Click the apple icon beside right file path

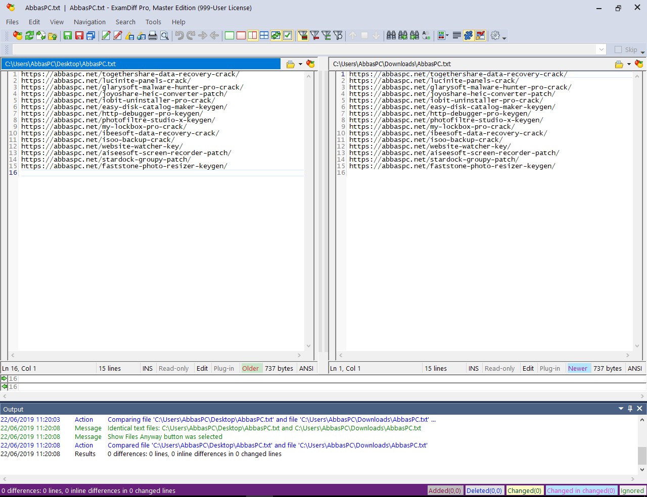[639, 64]
